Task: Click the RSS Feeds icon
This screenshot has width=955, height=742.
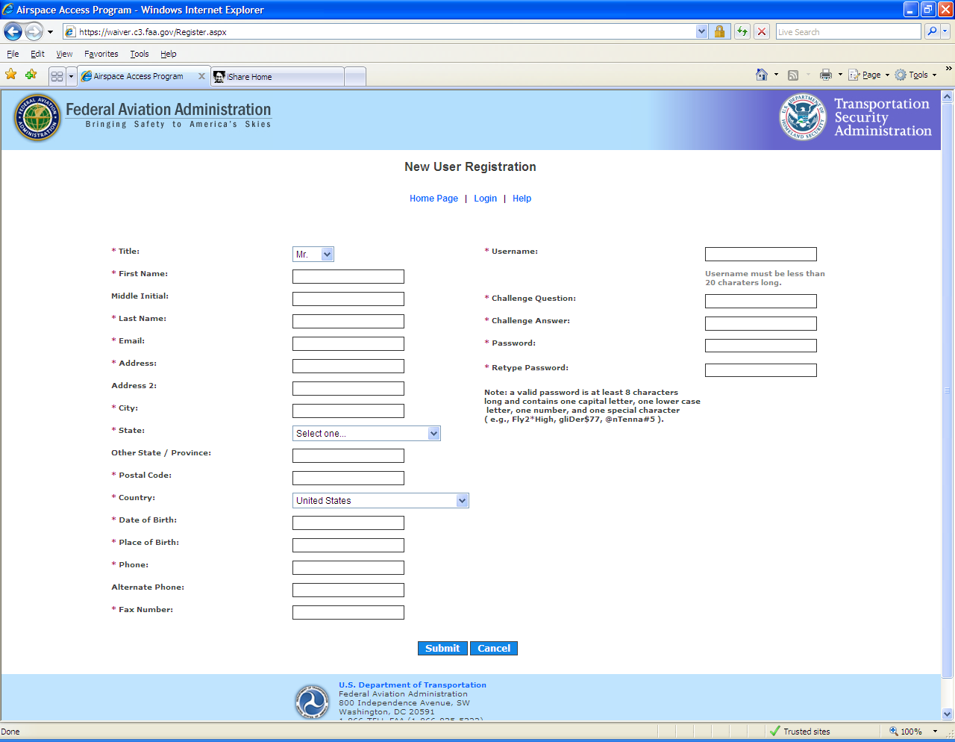Action: tap(793, 75)
